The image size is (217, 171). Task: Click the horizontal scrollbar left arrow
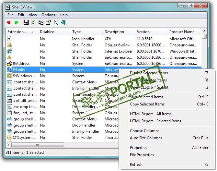pyautogui.click(x=8, y=145)
